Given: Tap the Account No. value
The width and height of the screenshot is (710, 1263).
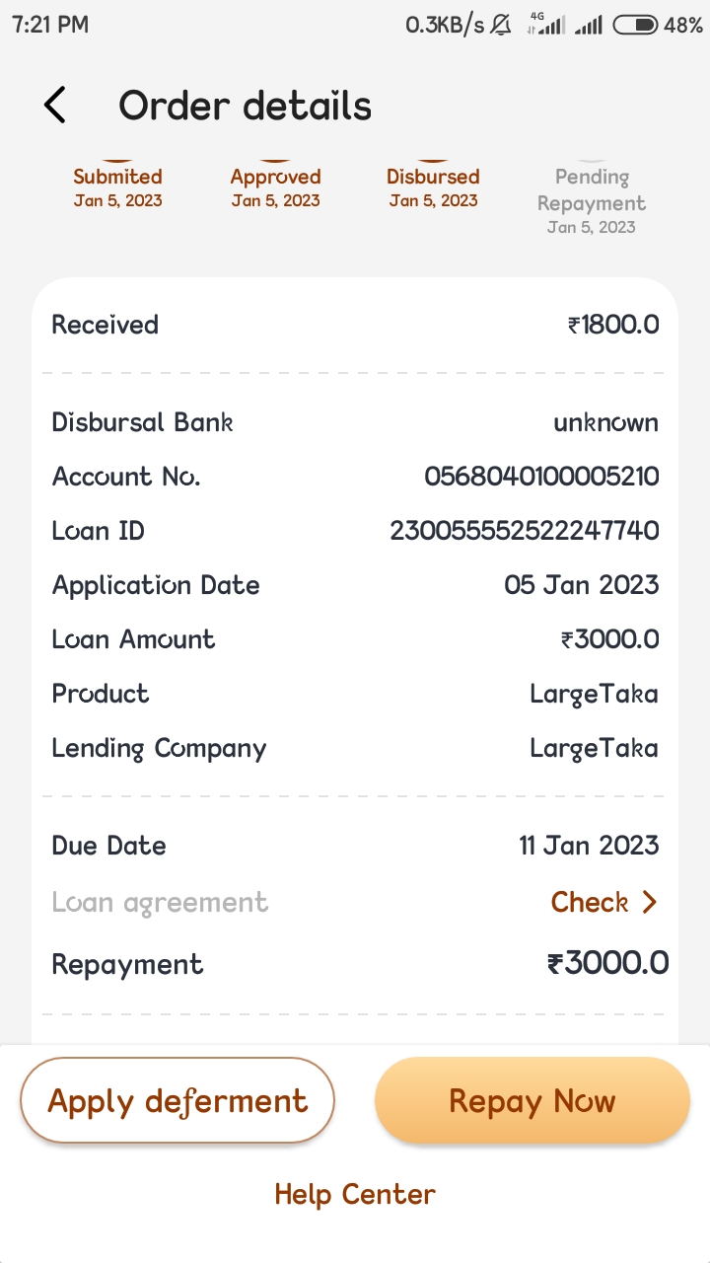Looking at the screenshot, I should point(541,477).
